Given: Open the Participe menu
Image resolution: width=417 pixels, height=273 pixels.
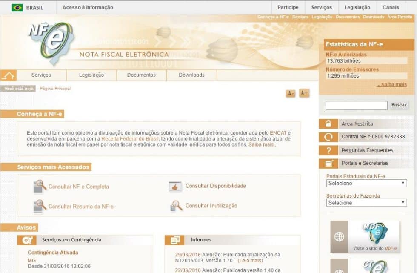Looking at the screenshot, I should [288, 7].
